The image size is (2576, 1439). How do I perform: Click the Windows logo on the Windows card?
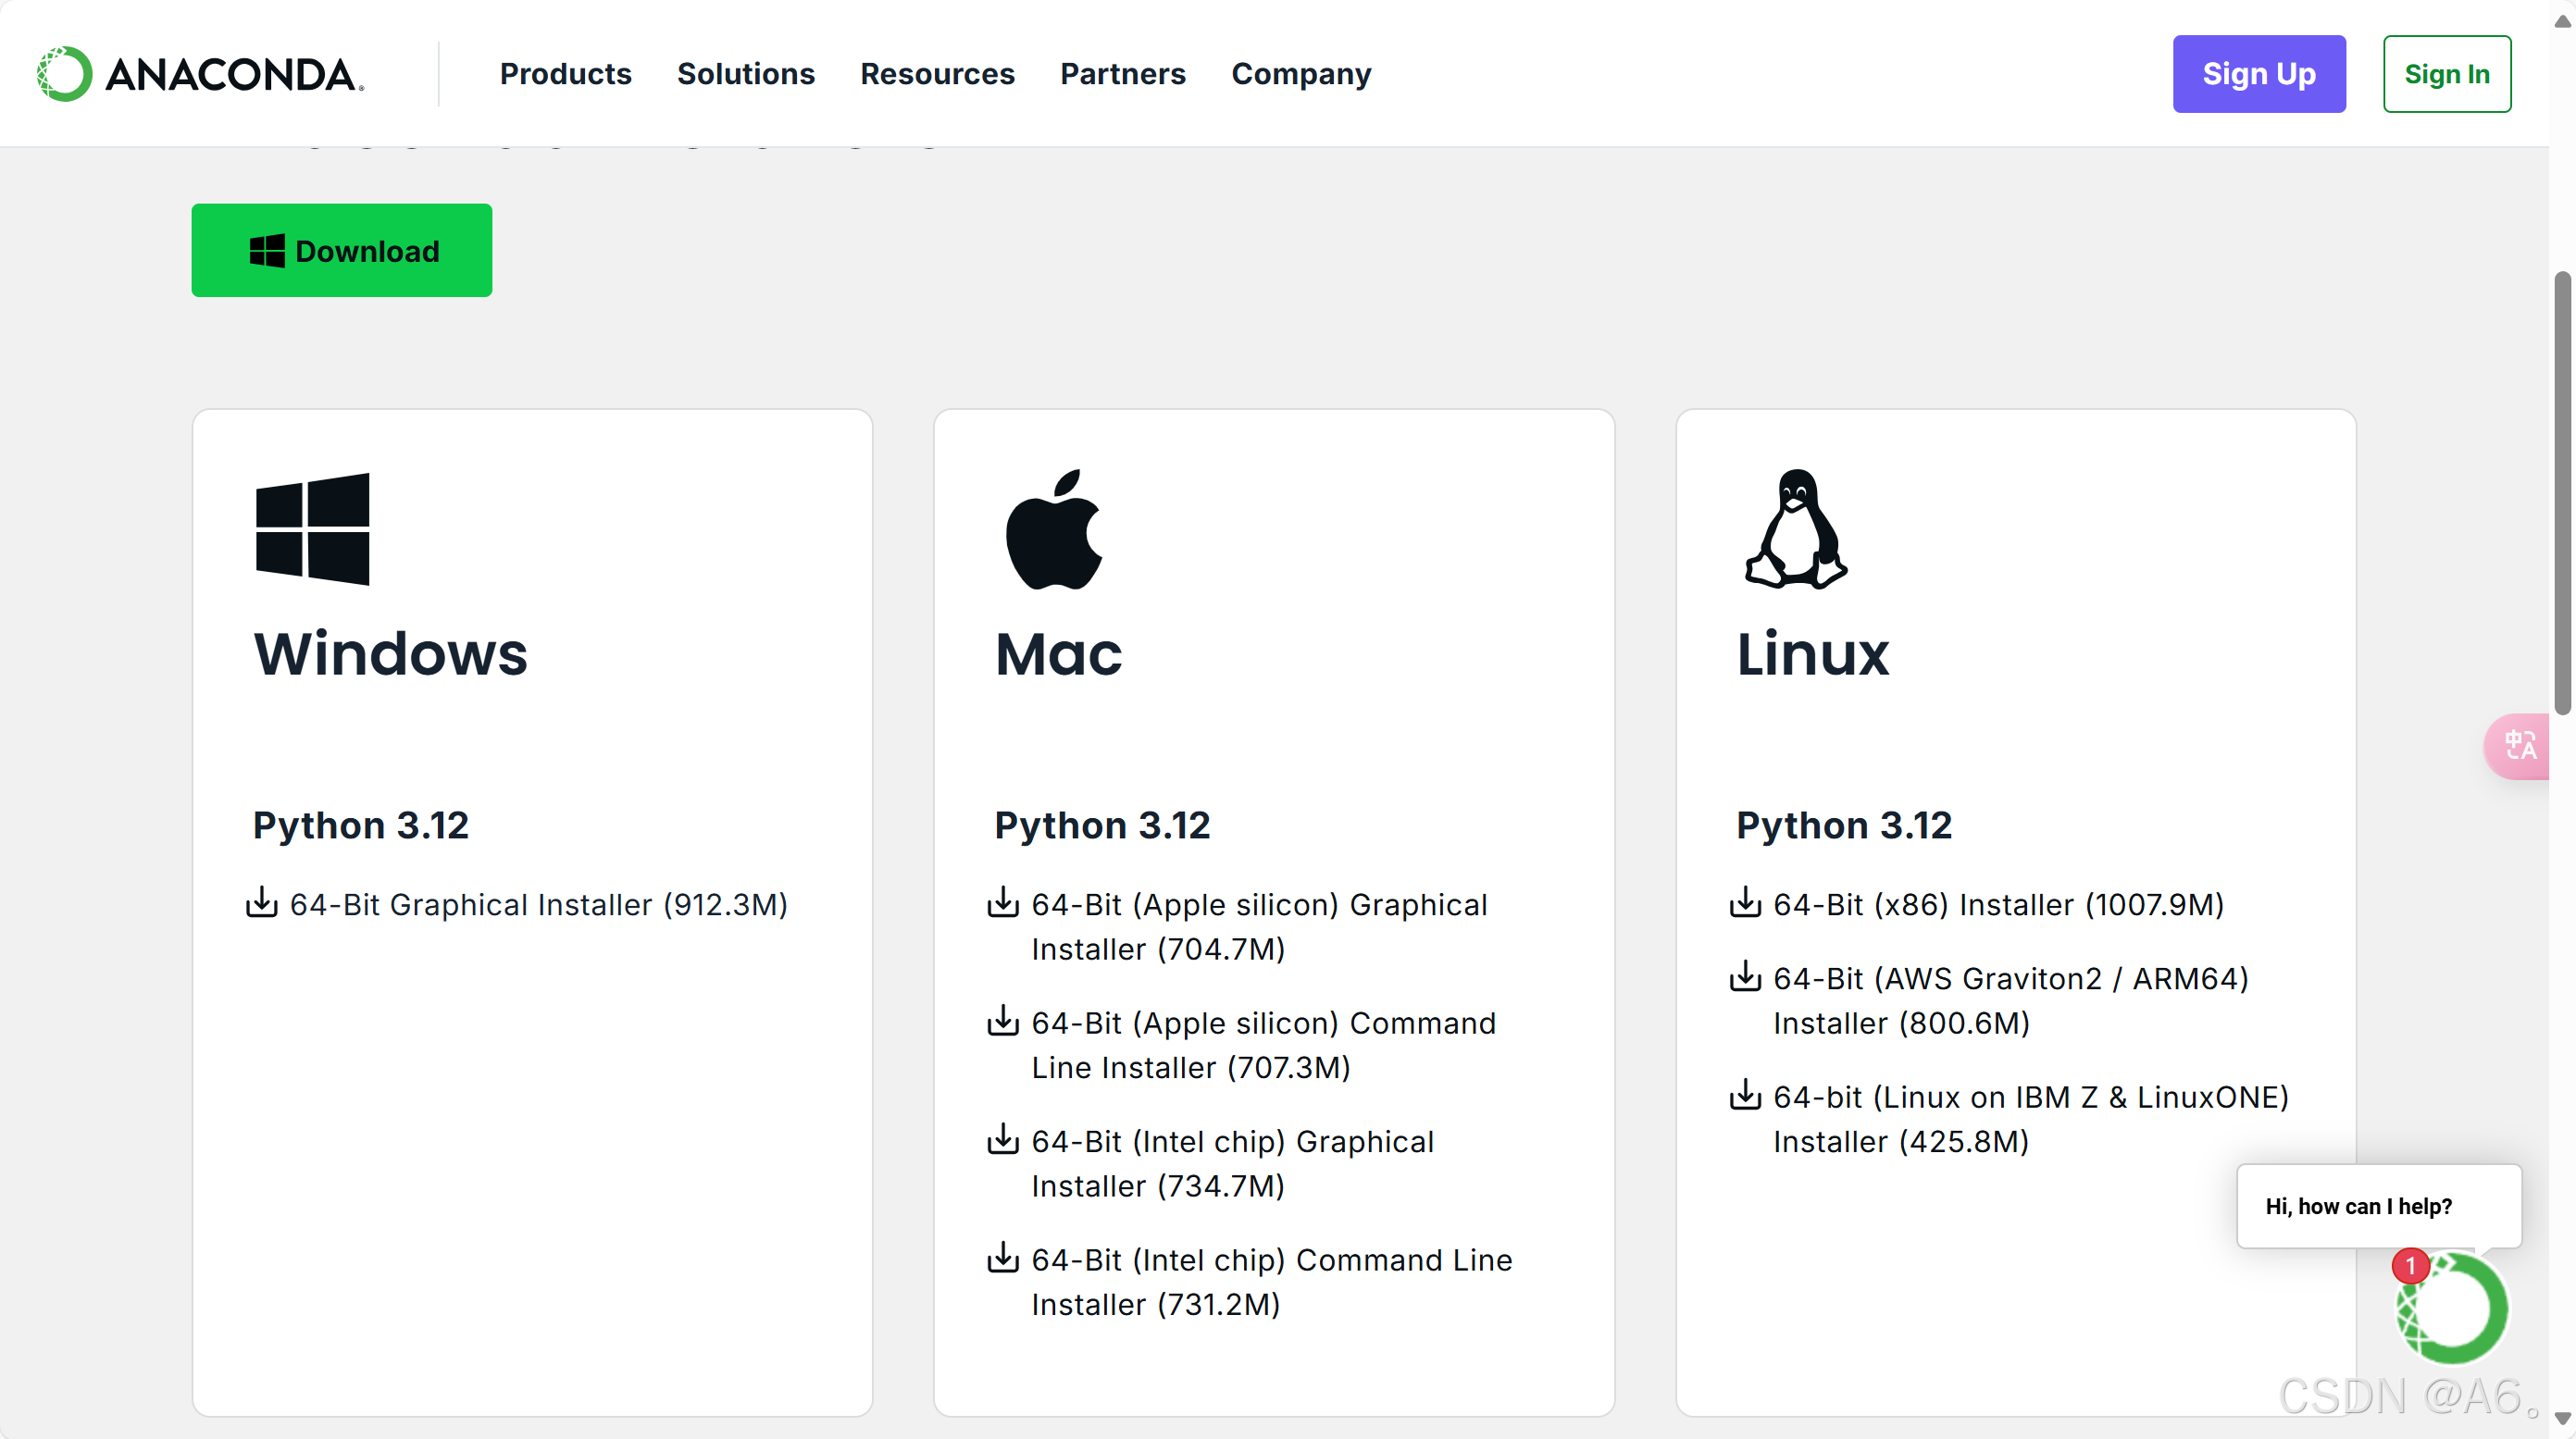311,529
